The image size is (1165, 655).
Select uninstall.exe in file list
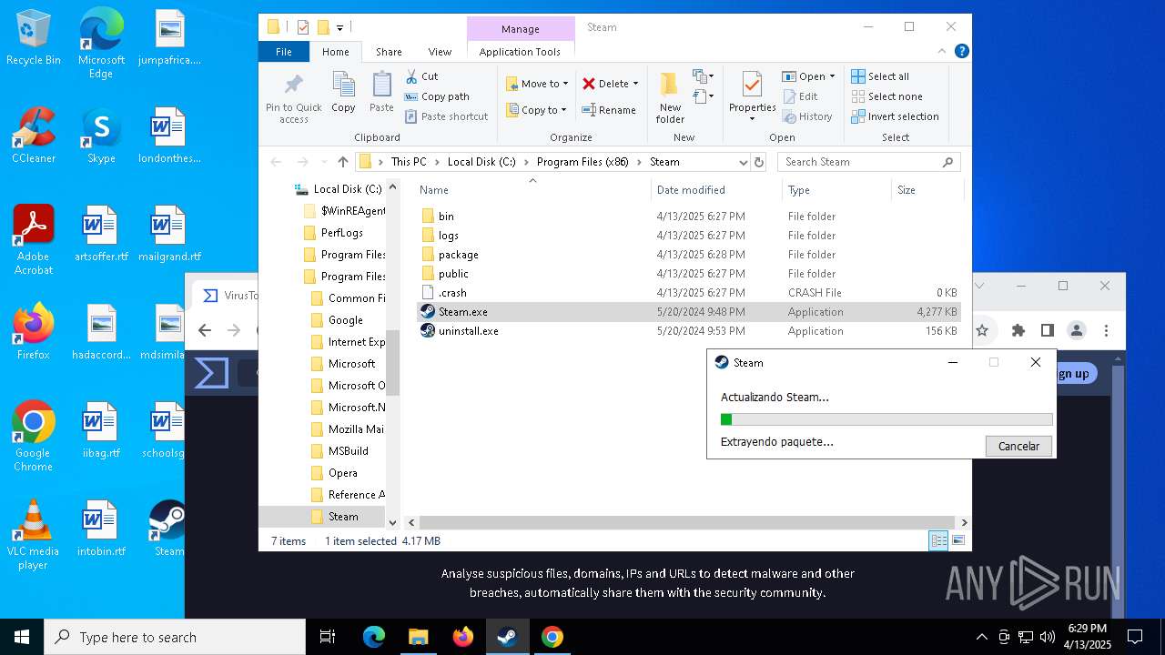(x=689, y=331)
